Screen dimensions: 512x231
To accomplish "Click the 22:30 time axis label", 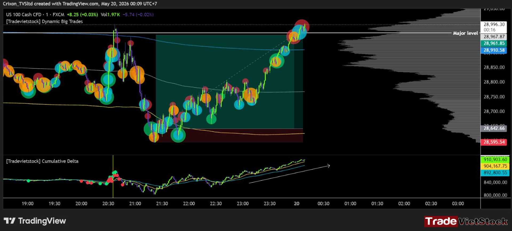I will pos(216,204).
